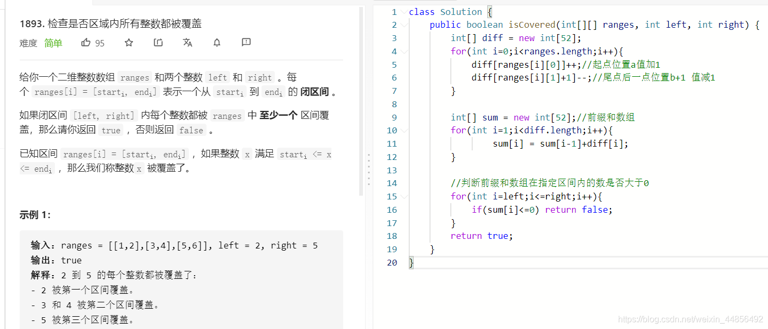Click the bold 闭区间 text in the description

click(x=315, y=92)
